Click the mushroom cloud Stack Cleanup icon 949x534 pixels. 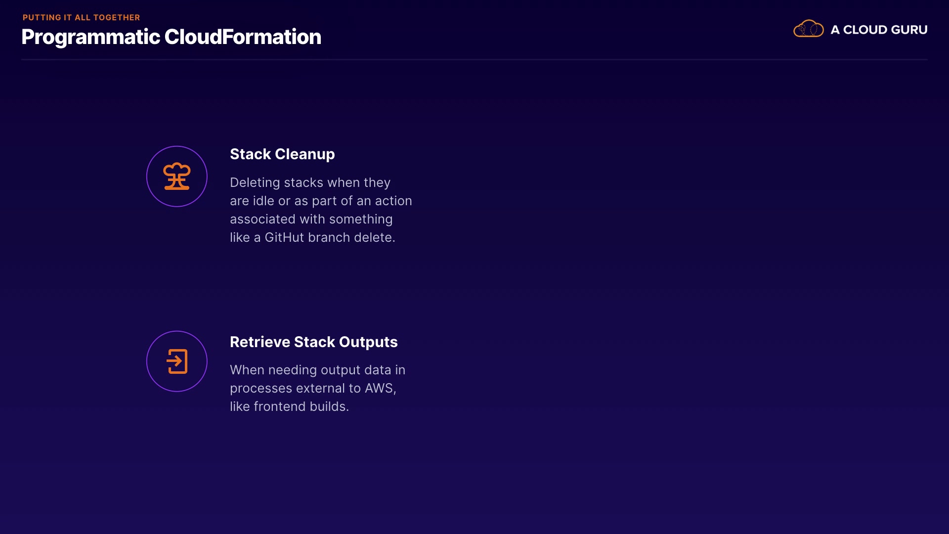(176, 177)
